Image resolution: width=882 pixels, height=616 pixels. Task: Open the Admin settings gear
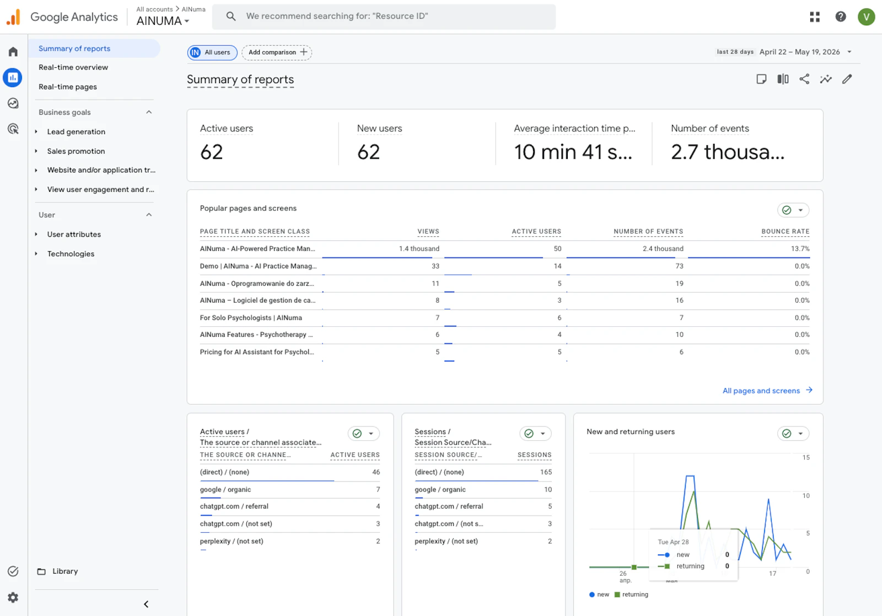13,597
